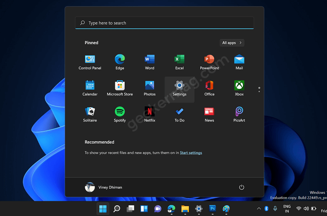The image size is (327, 216).
Task: Switch to Photoshop on taskbar
Action: coord(213,209)
